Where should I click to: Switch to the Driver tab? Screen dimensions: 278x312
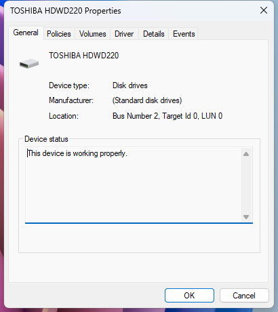(124, 34)
